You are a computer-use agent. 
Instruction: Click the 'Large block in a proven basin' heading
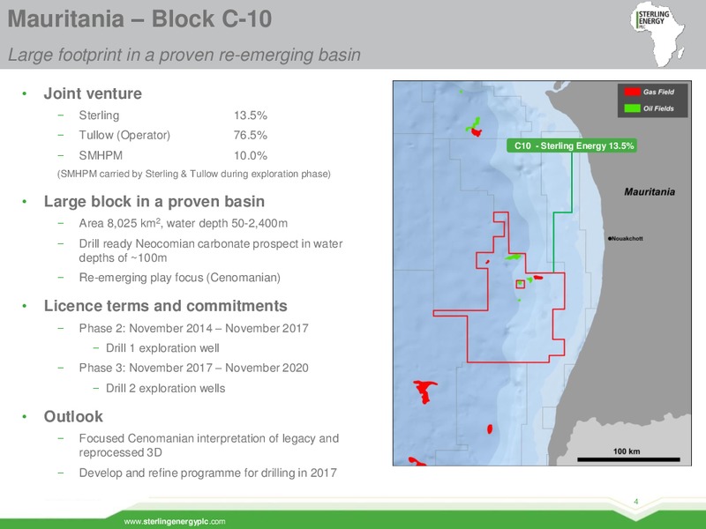pyautogui.click(x=154, y=202)
